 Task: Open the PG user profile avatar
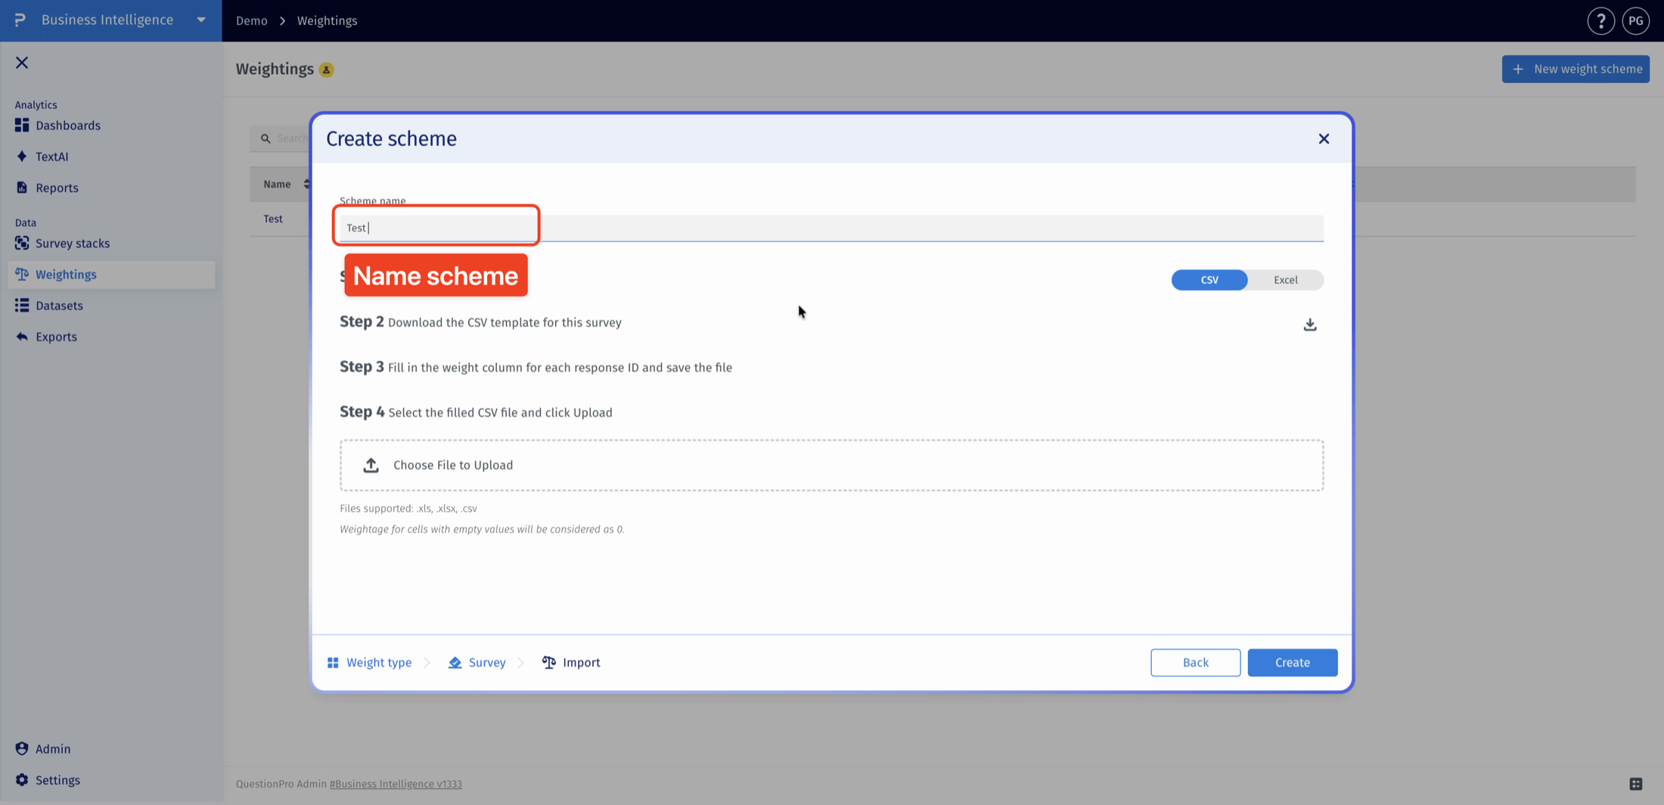coord(1635,21)
